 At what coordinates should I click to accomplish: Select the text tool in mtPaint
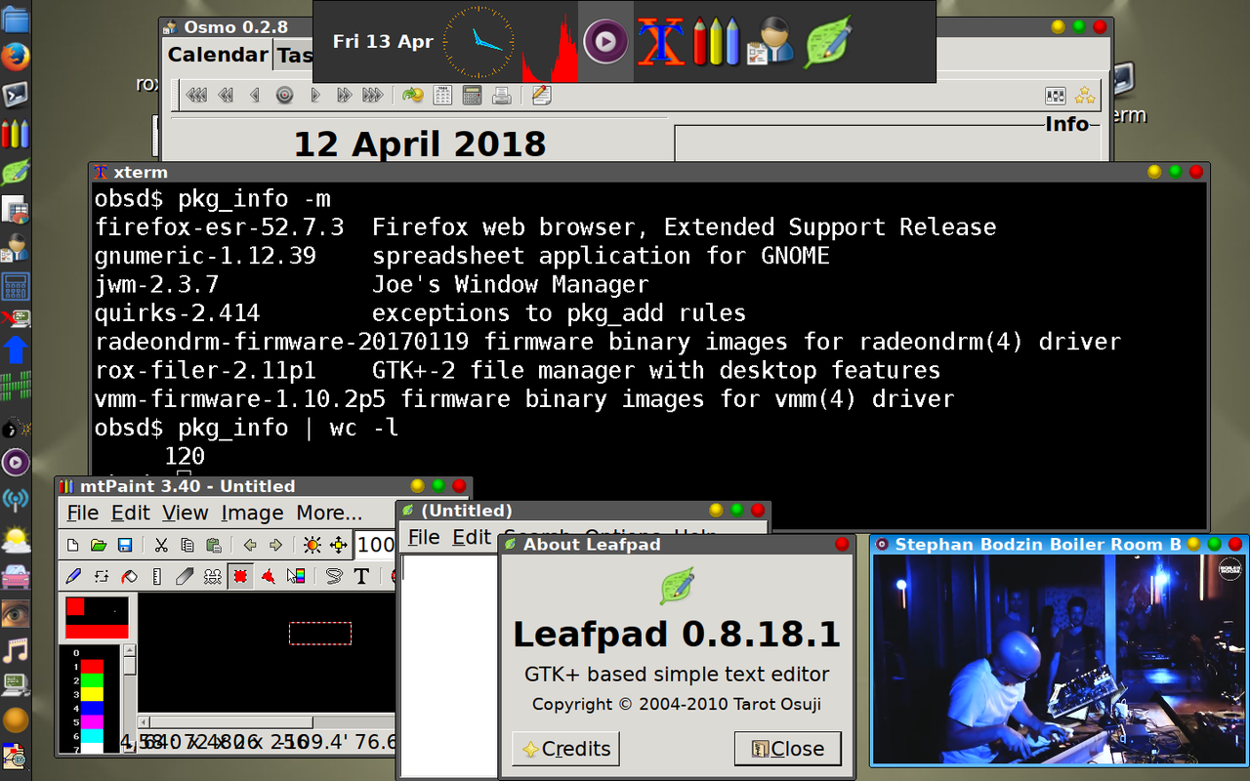(x=361, y=576)
